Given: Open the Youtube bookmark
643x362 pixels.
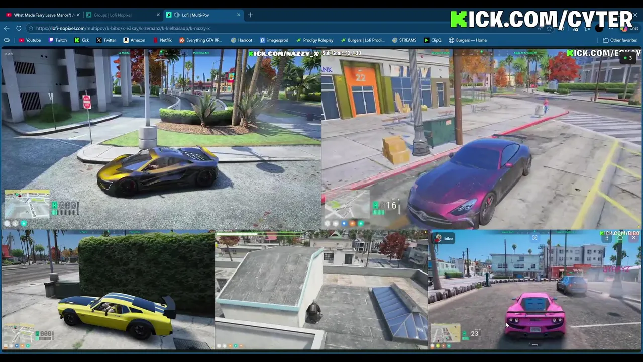Looking at the screenshot, I should pyautogui.click(x=30, y=40).
